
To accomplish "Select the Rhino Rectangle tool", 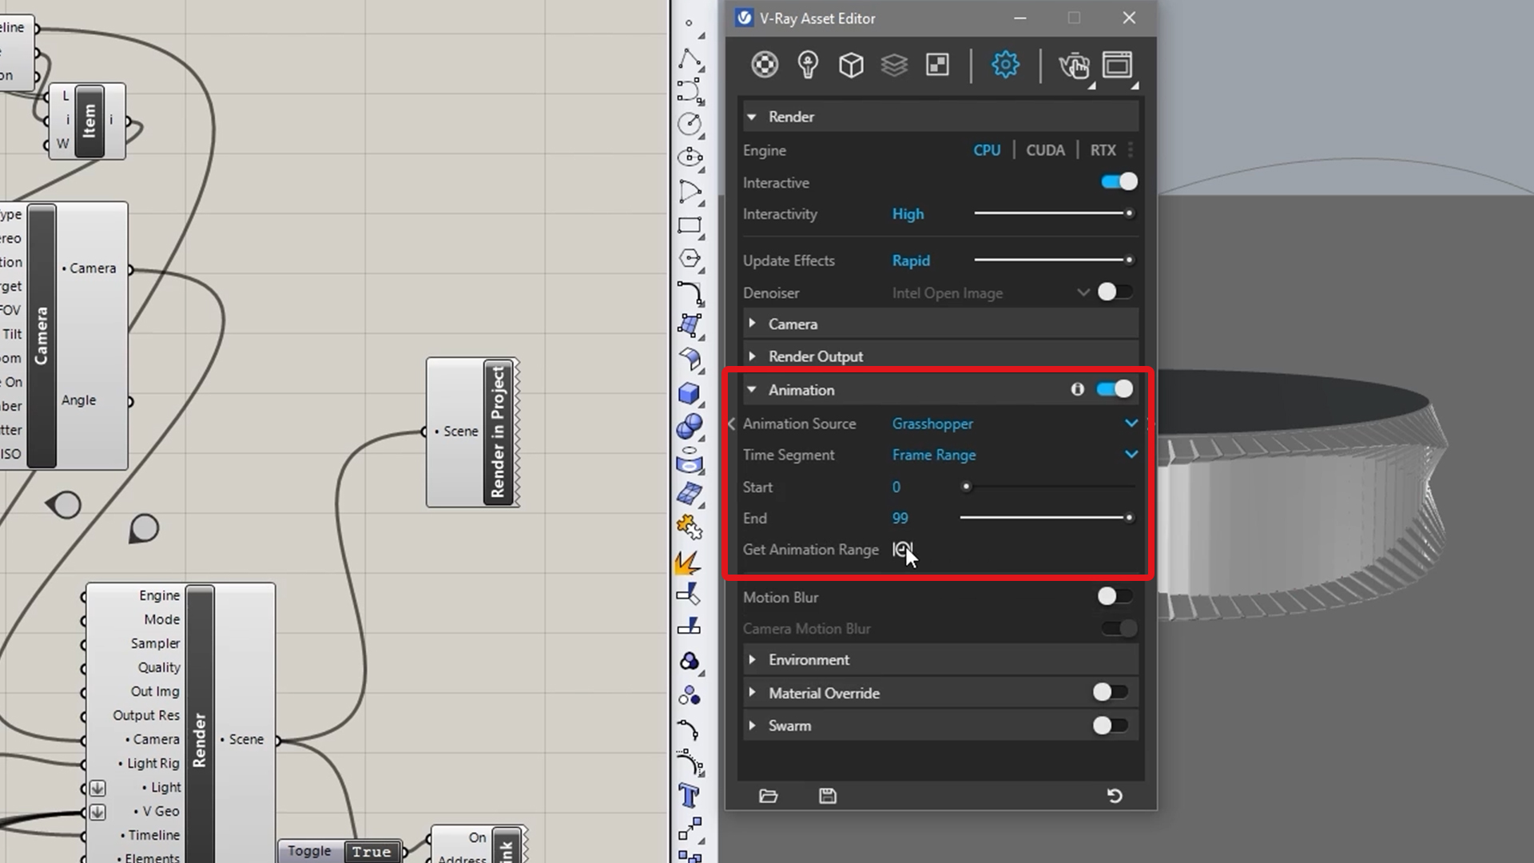I will click(x=690, y=225).
